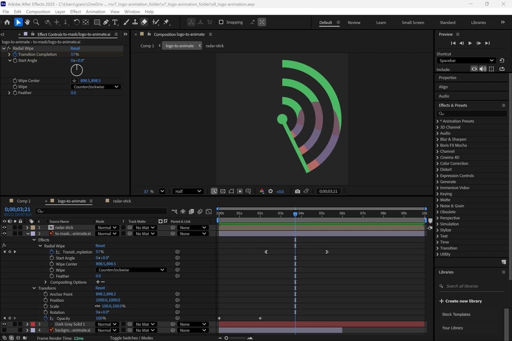The height and width of the screenshot is (341, 512).
Task: Collapse the Transform property group
Action: (34, 288)
